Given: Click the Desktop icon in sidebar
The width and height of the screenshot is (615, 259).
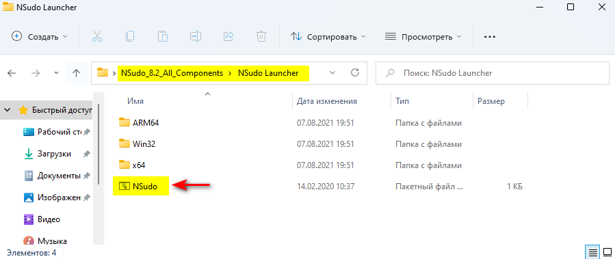Looking at the screenshot, I should 29,132.
